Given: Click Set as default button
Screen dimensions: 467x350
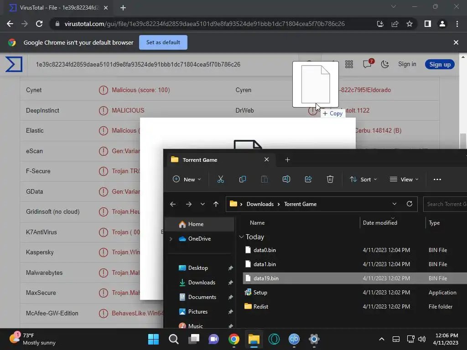Looking at the screenshot, I should pos(163,42).
